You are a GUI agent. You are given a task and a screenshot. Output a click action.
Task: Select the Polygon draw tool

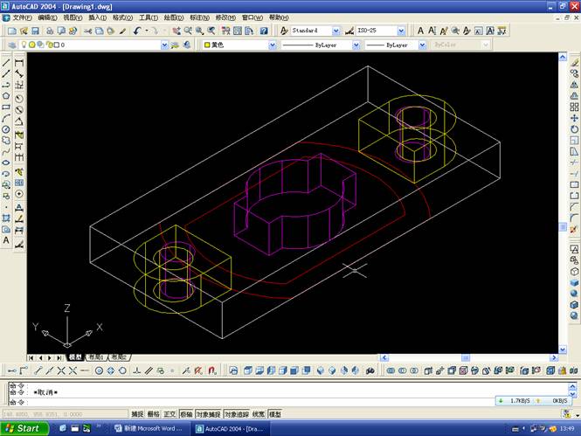click(x=6, y=95)
